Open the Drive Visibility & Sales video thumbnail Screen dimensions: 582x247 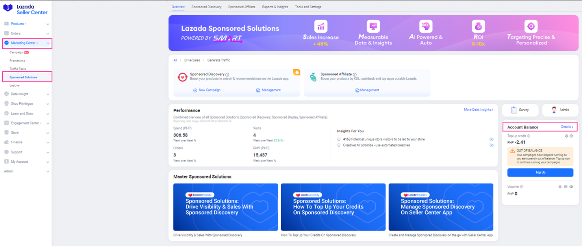[x=225, y=207]
